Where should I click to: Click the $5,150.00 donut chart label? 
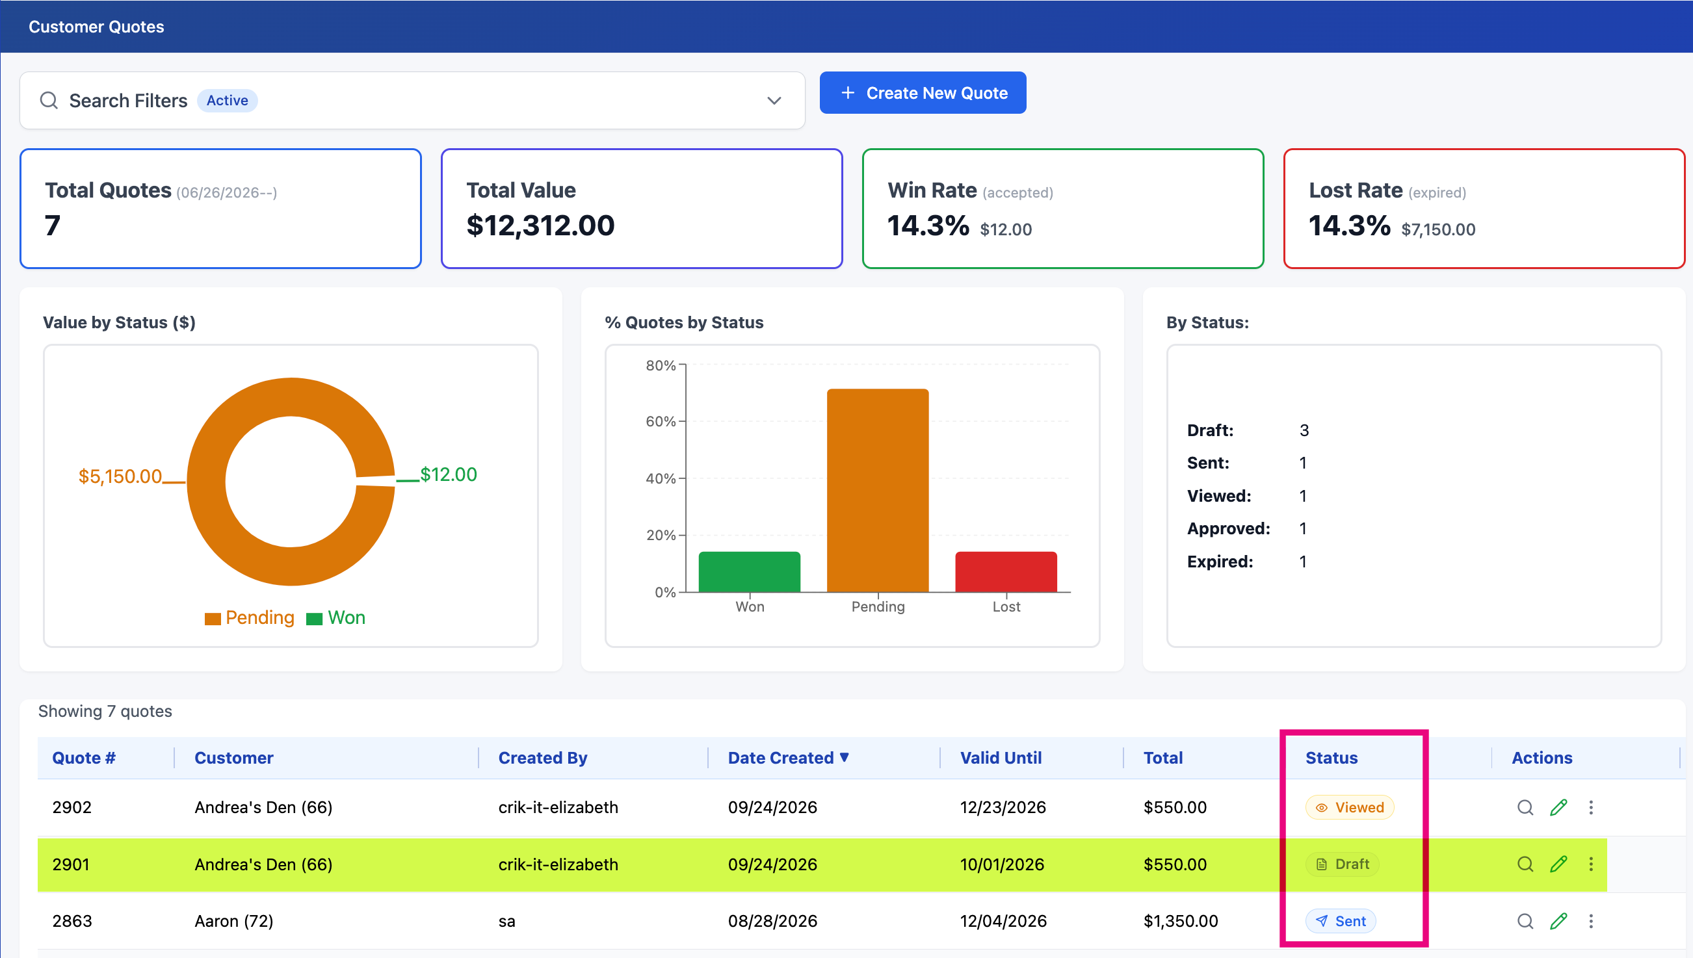click(120, 476)
